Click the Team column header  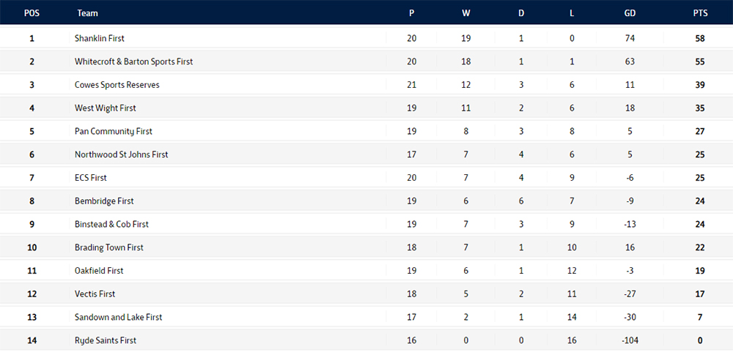coord(87,13)
